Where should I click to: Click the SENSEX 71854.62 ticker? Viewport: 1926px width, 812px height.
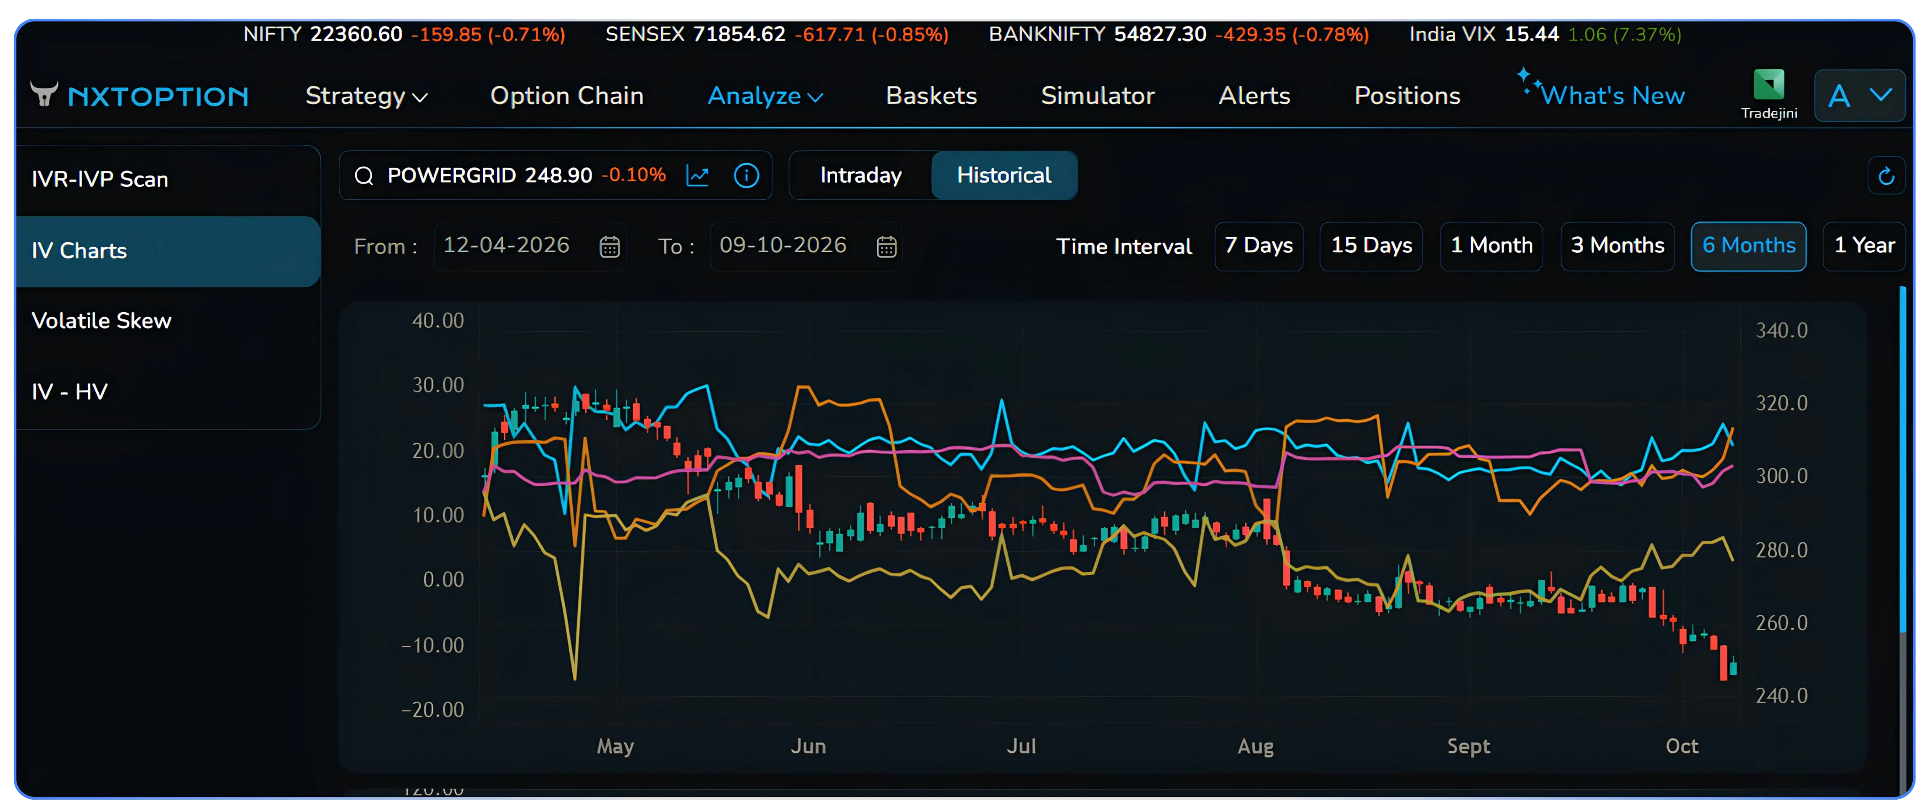(x=777, y=34)
